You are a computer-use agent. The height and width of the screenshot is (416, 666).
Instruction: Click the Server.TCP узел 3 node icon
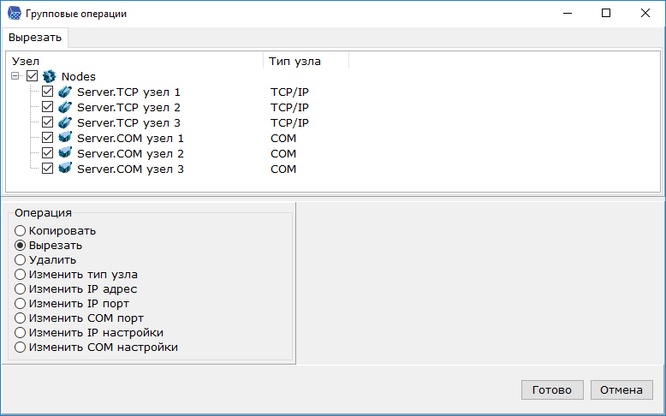coord(65,122)
